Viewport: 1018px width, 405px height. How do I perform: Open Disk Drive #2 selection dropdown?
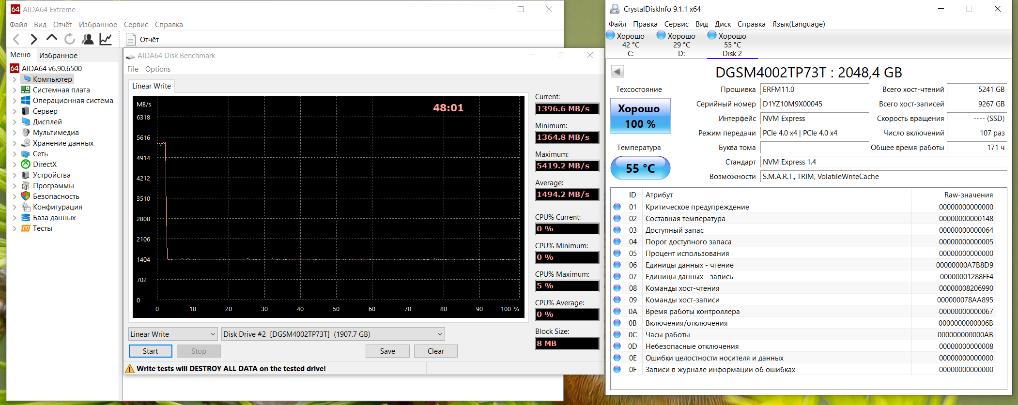(x=333, y=334)
